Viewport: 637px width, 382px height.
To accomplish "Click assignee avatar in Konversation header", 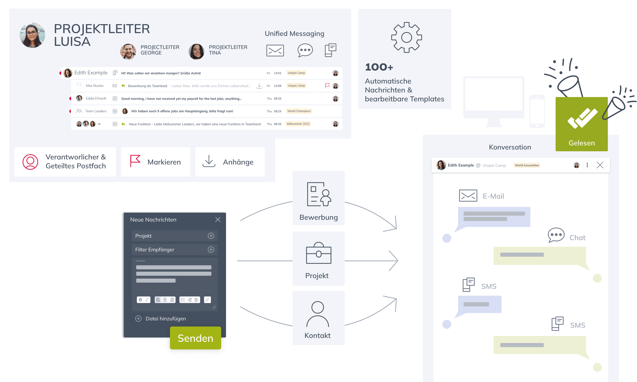I will (x=576, y=165).
